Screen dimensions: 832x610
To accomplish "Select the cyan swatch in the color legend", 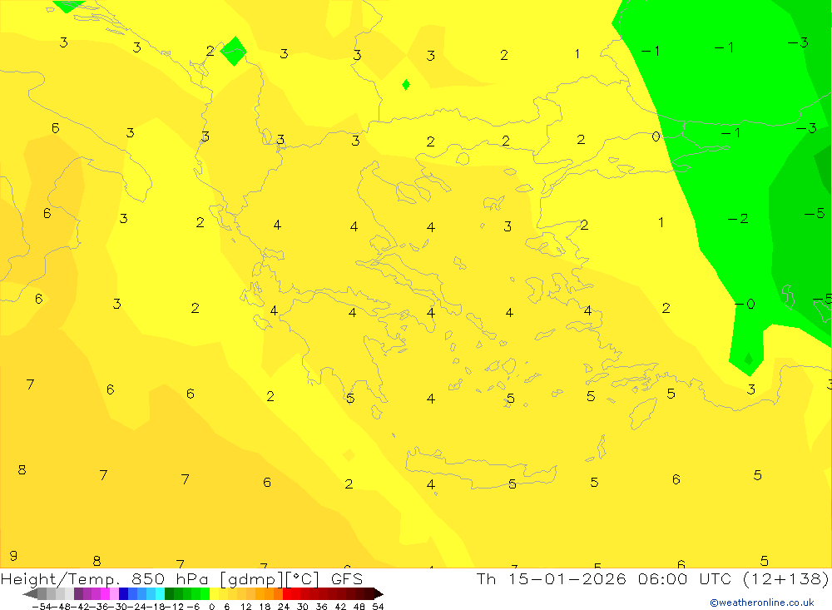I will pyautogui.click(x=160, y=594).
